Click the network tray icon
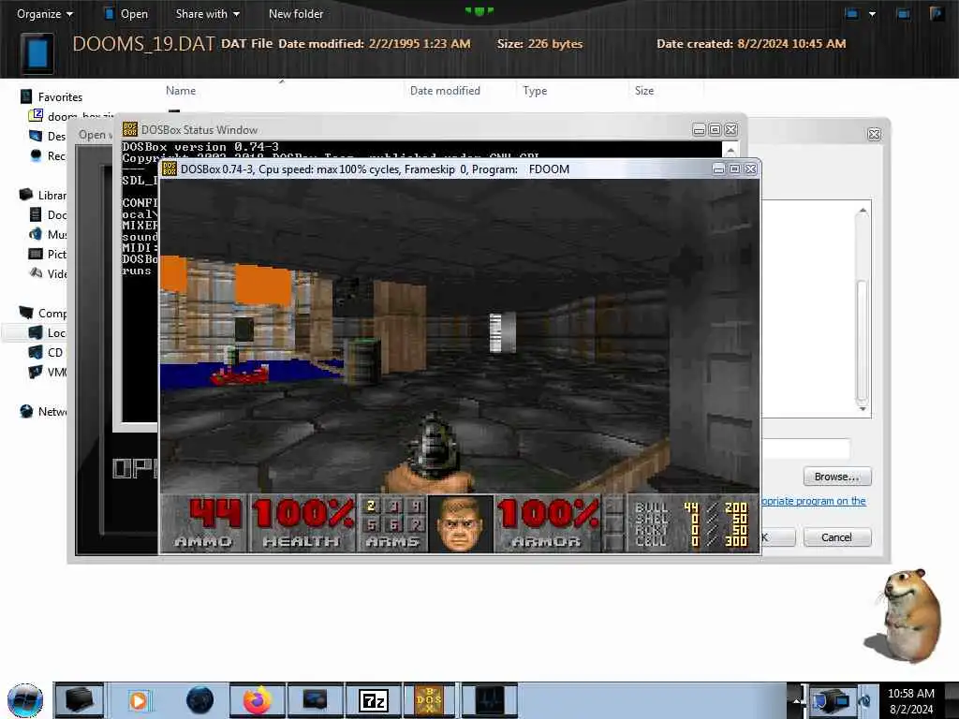This screenshot has height=719, width=959. click(x=830, y=700)
